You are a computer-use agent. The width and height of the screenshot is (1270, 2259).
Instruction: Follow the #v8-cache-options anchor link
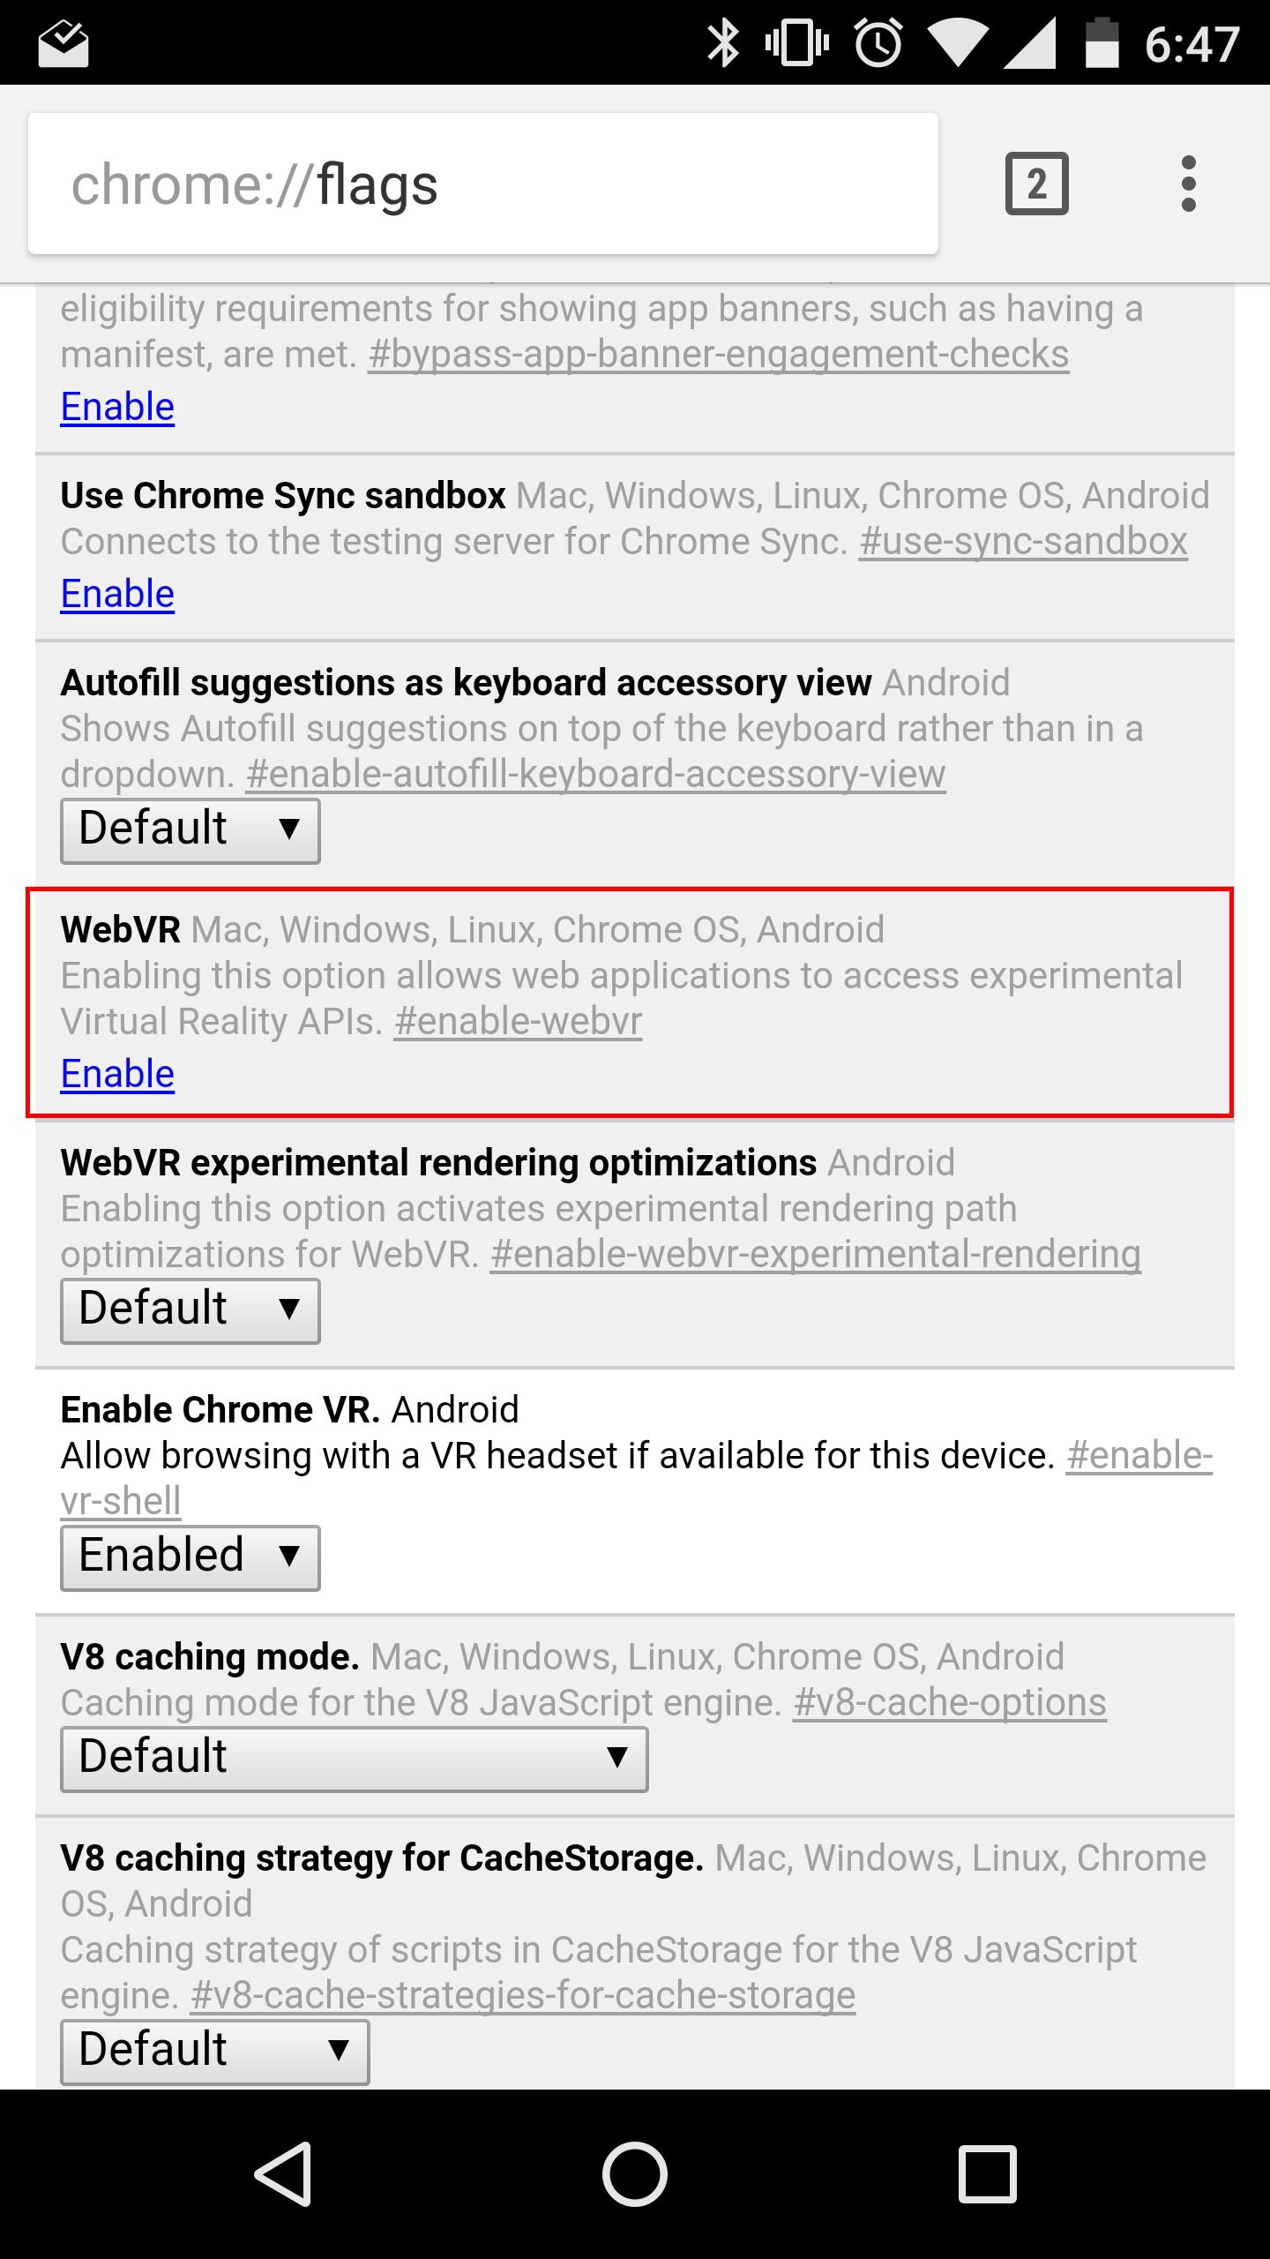(x=949, y=1703)
